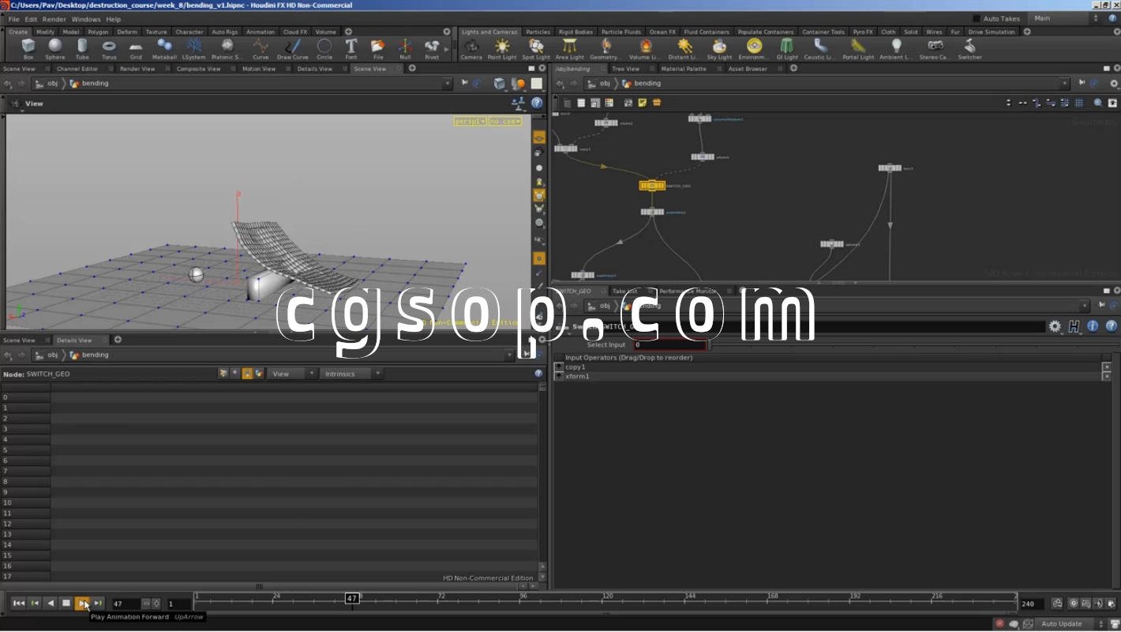
Task: Play the animation in reverse
Action: point(51,604)
